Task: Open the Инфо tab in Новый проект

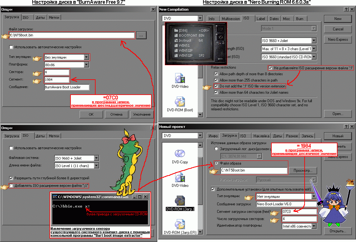Action: pos(213,136)
